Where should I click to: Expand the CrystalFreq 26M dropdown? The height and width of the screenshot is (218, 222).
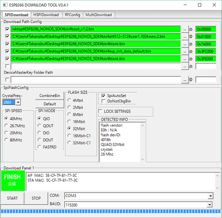18,102
